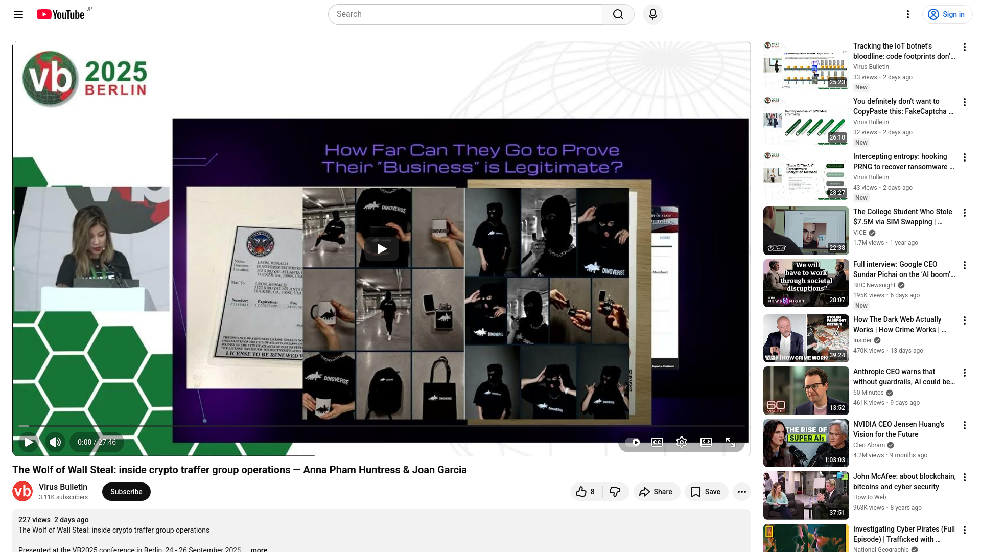Open more actions for the Virus Bulletin video
This screenshot has height=552, width=981.
[x=965, y=47]
